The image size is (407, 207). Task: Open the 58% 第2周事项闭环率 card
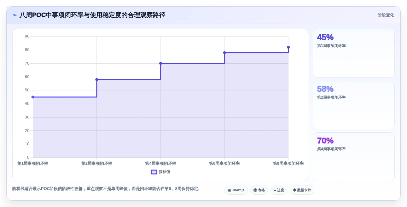pos(353,105)
